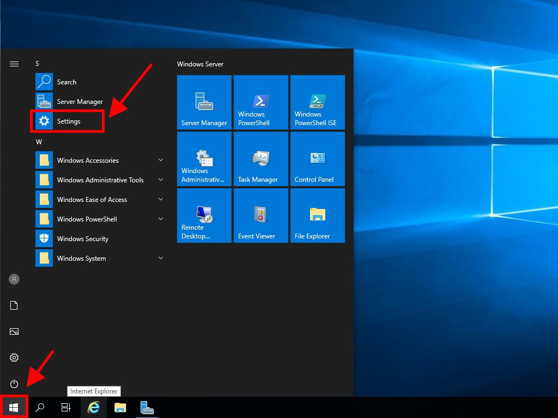Click the Windows Start button
Screen dimensions: 558x418
point(14,407)
